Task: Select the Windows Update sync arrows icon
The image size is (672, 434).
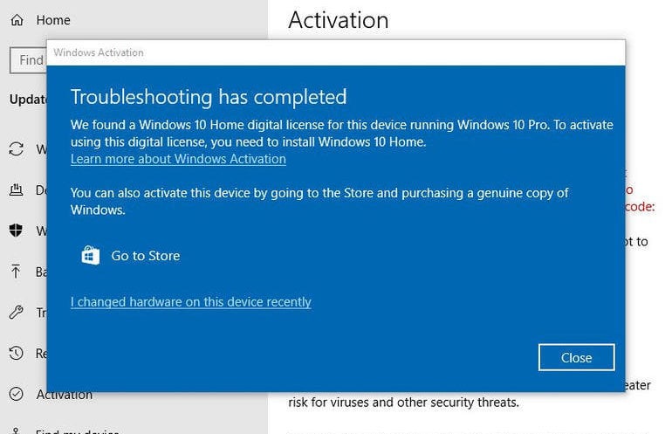Action: tap(17, 148)
